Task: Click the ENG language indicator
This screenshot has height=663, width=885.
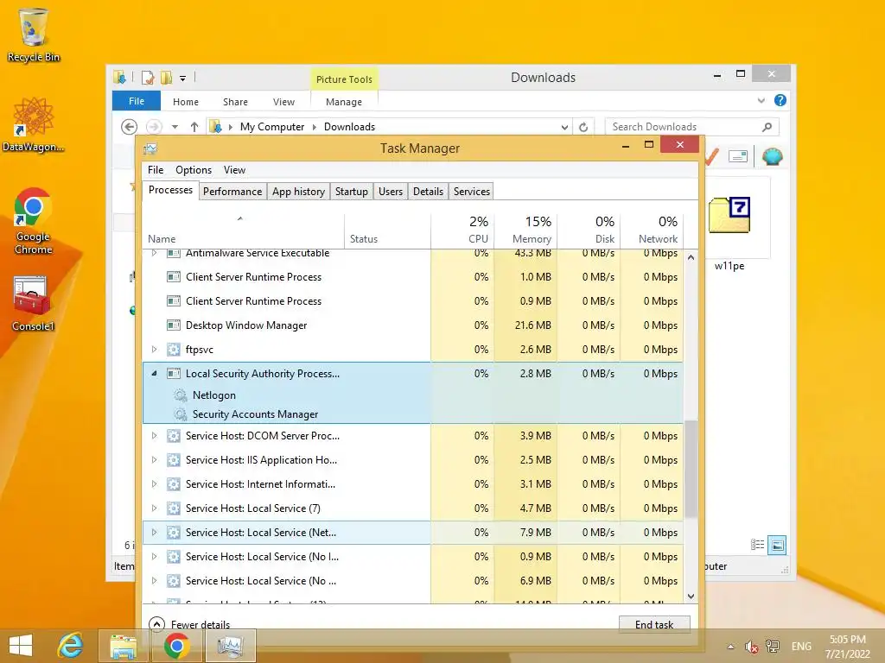Action: (x=801, y=647)
